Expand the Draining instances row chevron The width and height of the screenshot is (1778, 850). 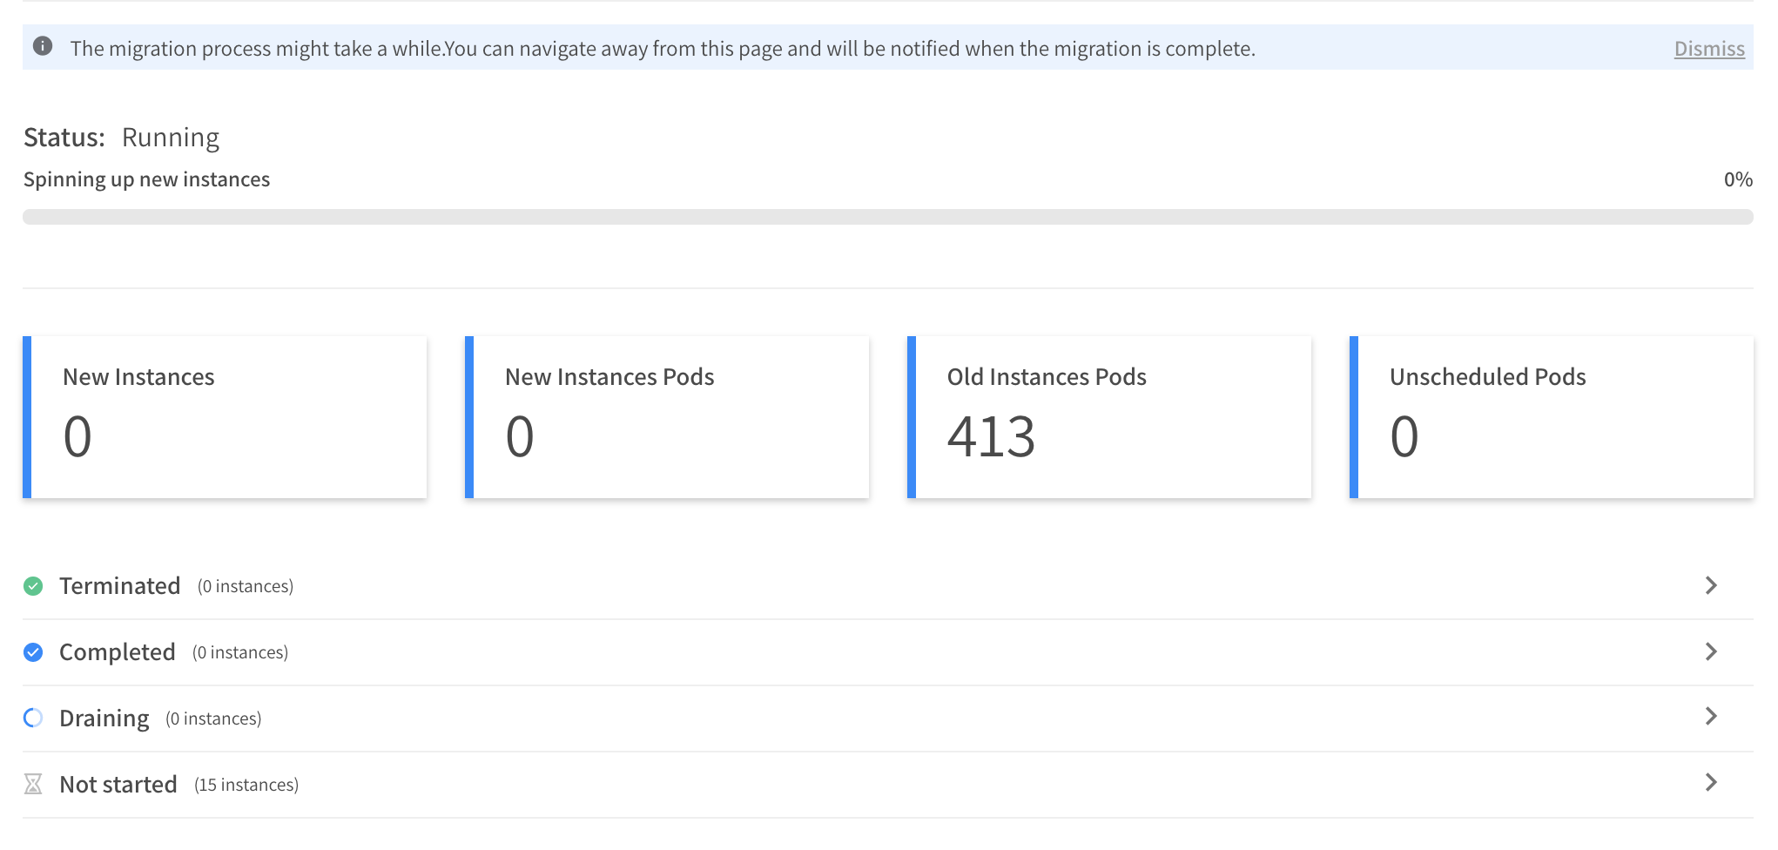(x=1710, y=717)
